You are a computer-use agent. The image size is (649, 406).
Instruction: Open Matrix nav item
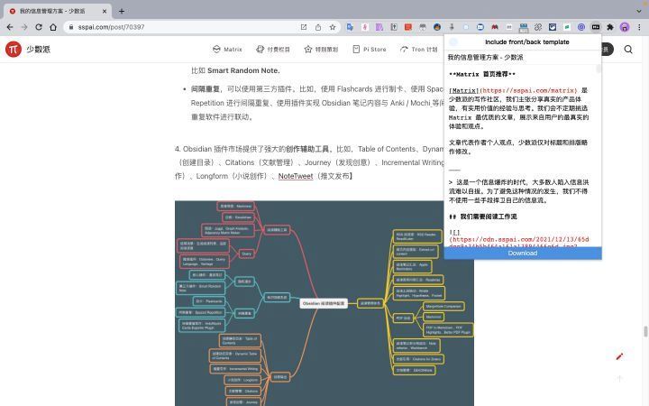point(227,50)
